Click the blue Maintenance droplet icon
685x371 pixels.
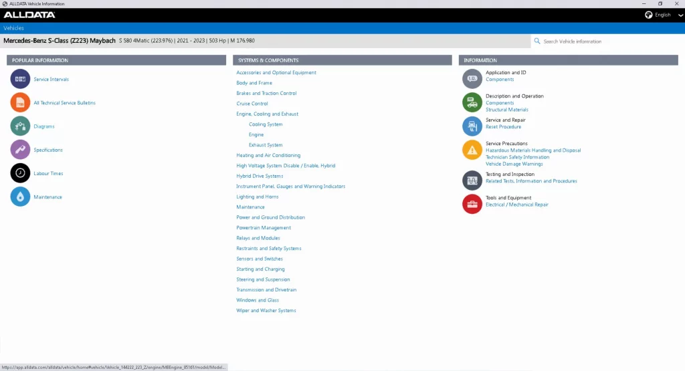[x=20, y=197]
